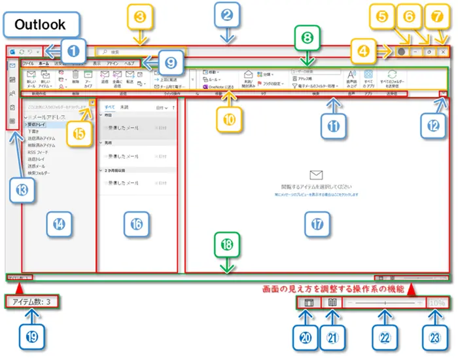Click the Delete (削除) trash icon
Image resolution: width=458 pixels, height=358 pixels.
(75, 75)
